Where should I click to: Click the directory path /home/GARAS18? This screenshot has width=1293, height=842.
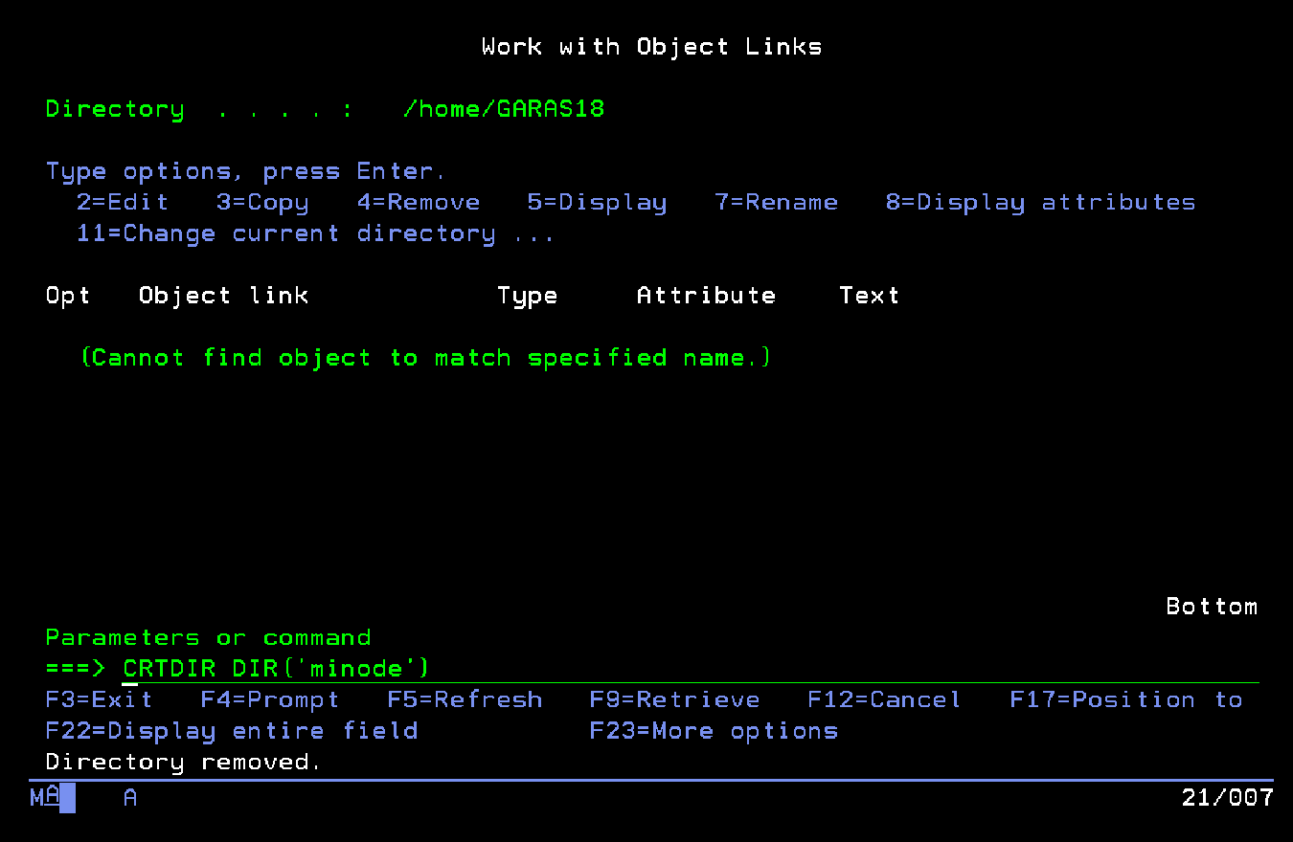pos(504,108)
